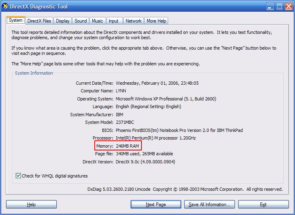Click the System Information group label
Screen dimensions: 295x215
click(x=34, y=73)
